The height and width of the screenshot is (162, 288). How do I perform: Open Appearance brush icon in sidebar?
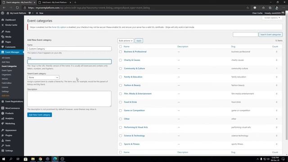click(3, 130)
